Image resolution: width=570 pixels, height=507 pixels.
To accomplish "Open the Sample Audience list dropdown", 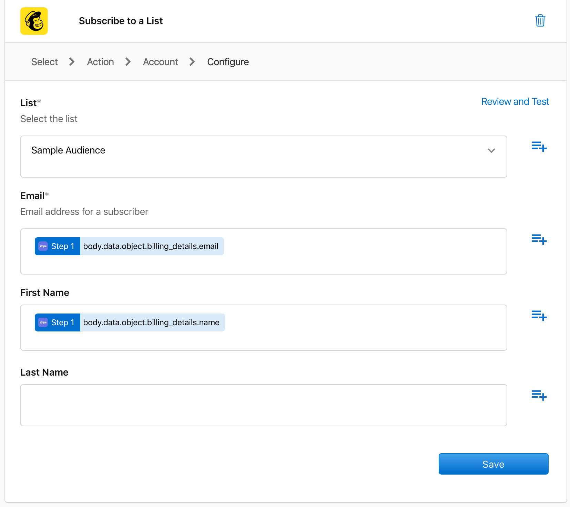I will coord(264,157).
